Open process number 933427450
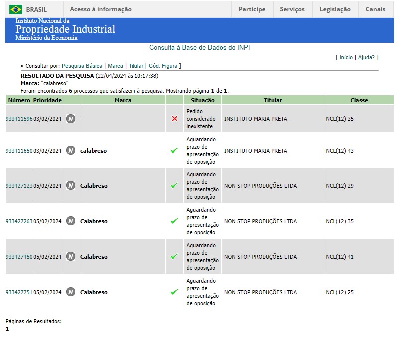Screen dimensions: 398x337 [19, 257]
